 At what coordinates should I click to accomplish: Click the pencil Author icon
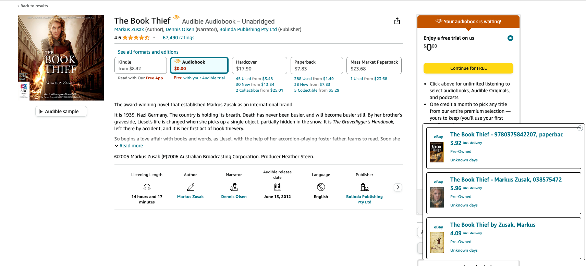190,187
